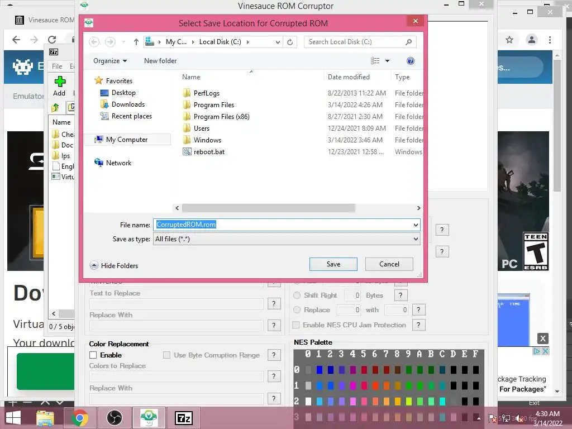Open view options dropdown arrow
Screen dimensions: 572x429
tap(388, 61)
